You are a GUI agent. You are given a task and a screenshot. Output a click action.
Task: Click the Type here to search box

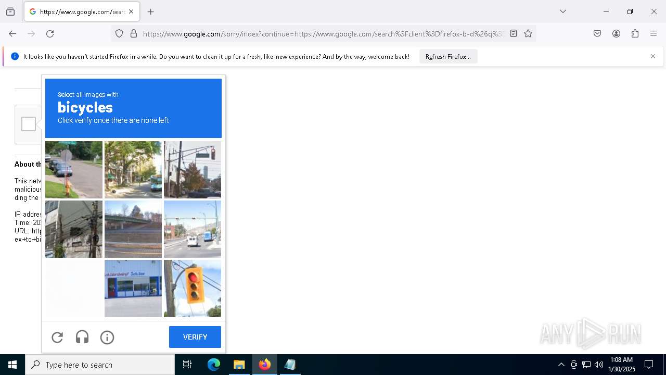[100, 365]
